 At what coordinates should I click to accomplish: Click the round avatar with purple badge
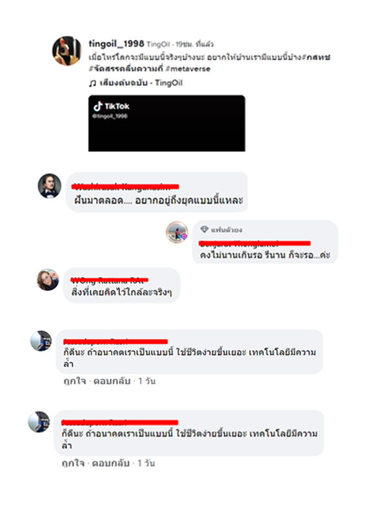click(177, 232)
